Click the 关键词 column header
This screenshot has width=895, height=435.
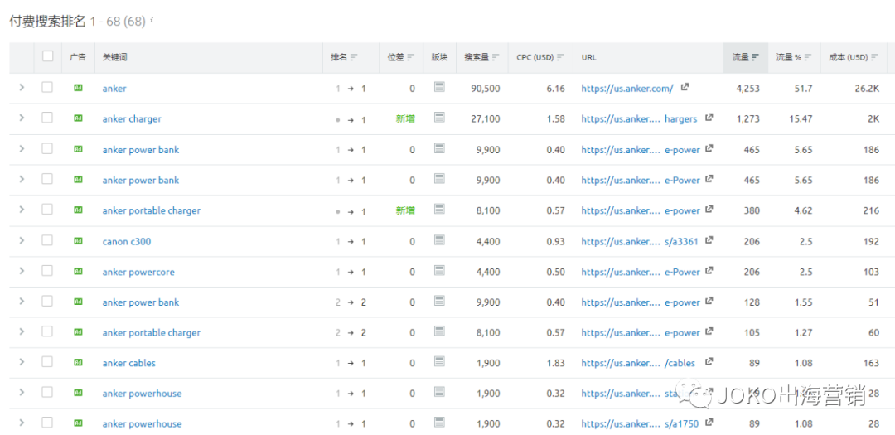(x=114, y=57)
